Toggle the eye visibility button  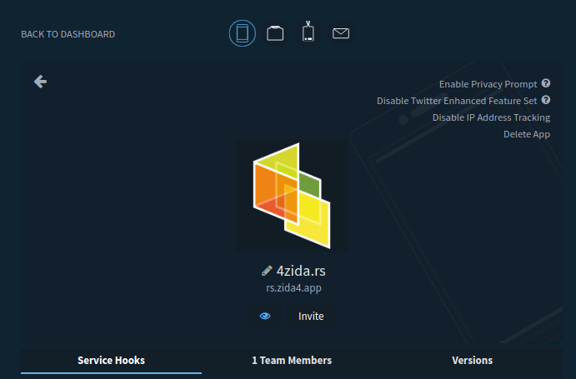(x=265, y=316)
